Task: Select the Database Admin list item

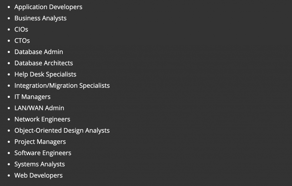Action: click(x=38, y=52)
